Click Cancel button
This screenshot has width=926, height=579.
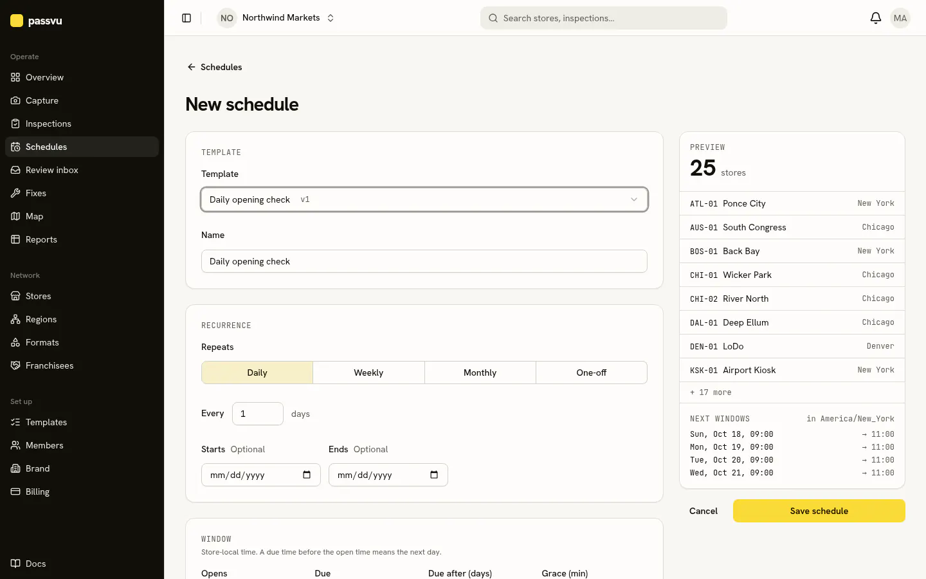pos(704,511)
